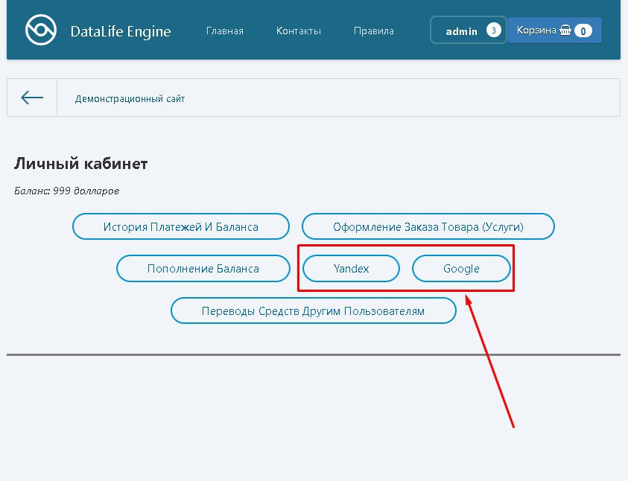The image size is (628, 481).
Task: Navigate to Контакты page
Action: click(299, 31)
